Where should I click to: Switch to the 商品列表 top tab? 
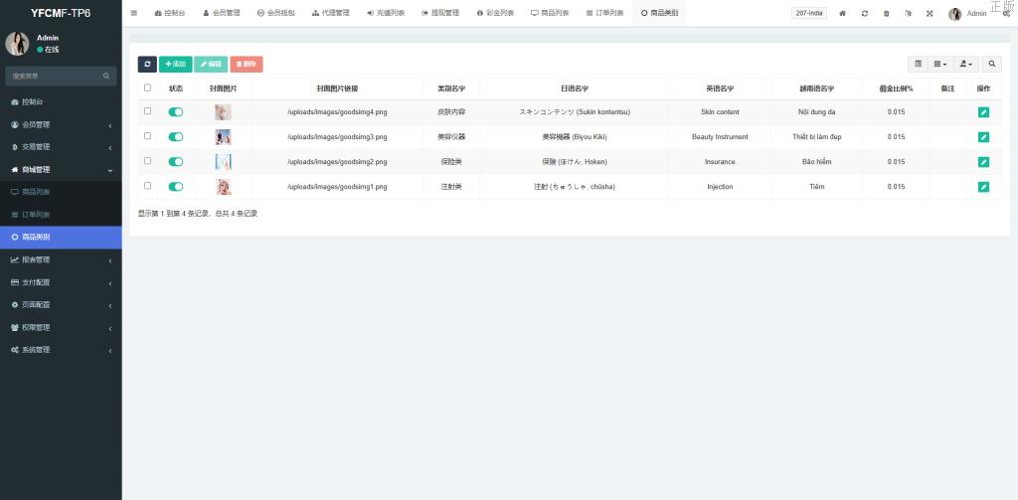(x=550, y=13)
